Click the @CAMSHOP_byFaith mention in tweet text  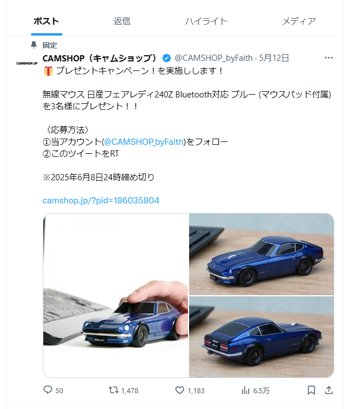tap(144, 141)
